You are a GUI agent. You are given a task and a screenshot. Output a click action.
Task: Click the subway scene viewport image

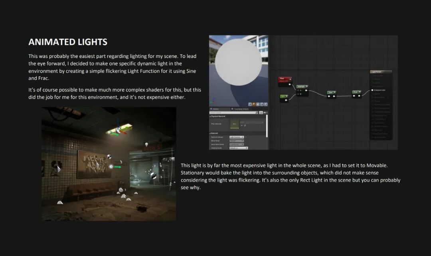tap(109, 164)
